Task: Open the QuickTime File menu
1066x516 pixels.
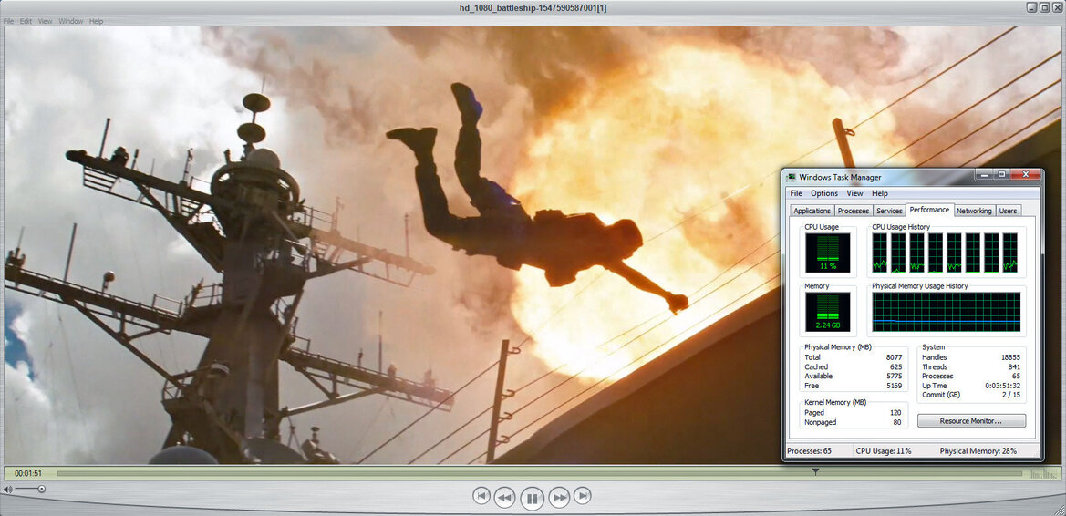Action: (9, 21)
